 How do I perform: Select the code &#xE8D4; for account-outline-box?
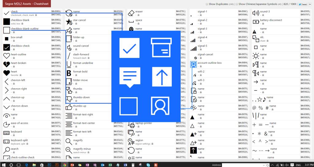coord(243,63)
